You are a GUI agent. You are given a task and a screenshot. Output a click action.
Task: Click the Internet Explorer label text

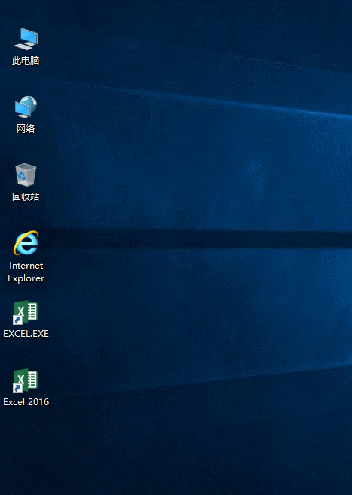pyautogui.click(x=26, y=271)
